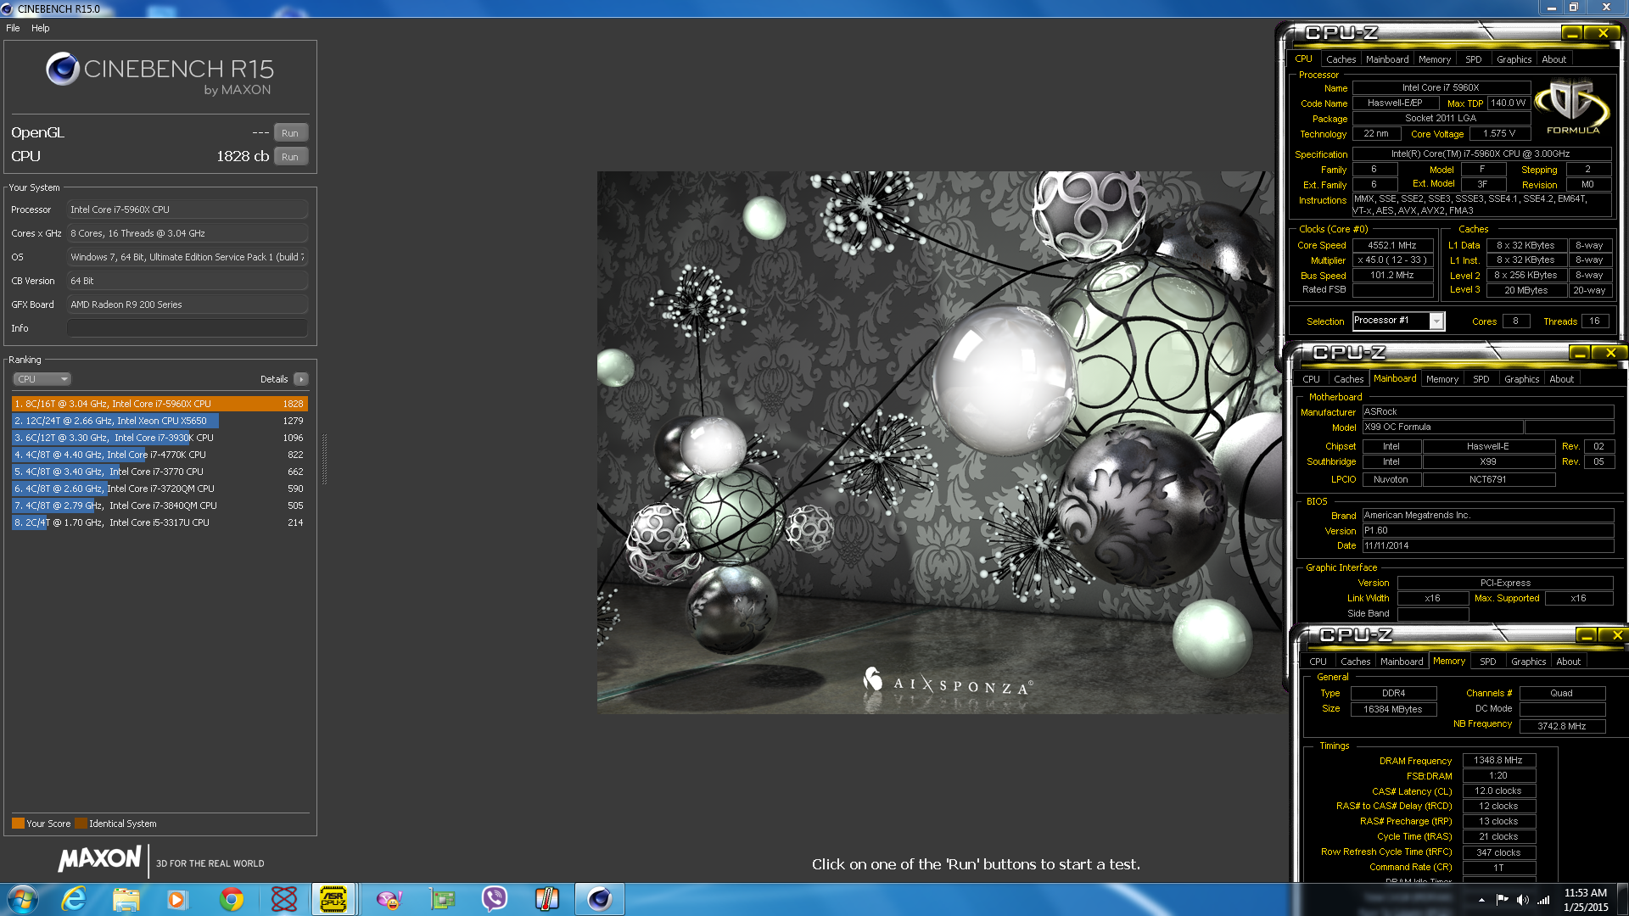The image size is (1629, 916).
Task: Click the network signal tray icon
Action: pyautogui.click(x=1543, y=900)
